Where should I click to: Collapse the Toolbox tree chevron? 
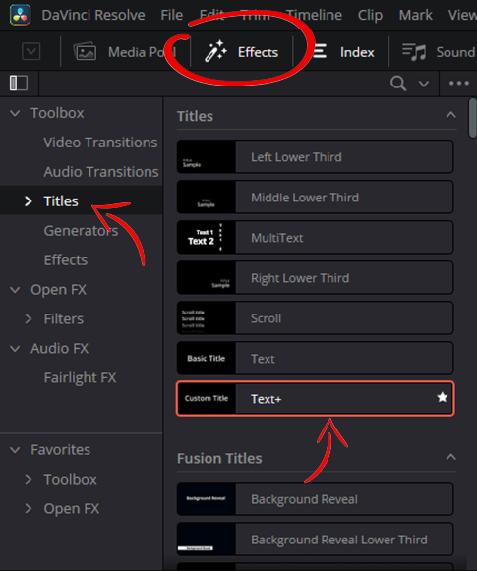[15, 113]
